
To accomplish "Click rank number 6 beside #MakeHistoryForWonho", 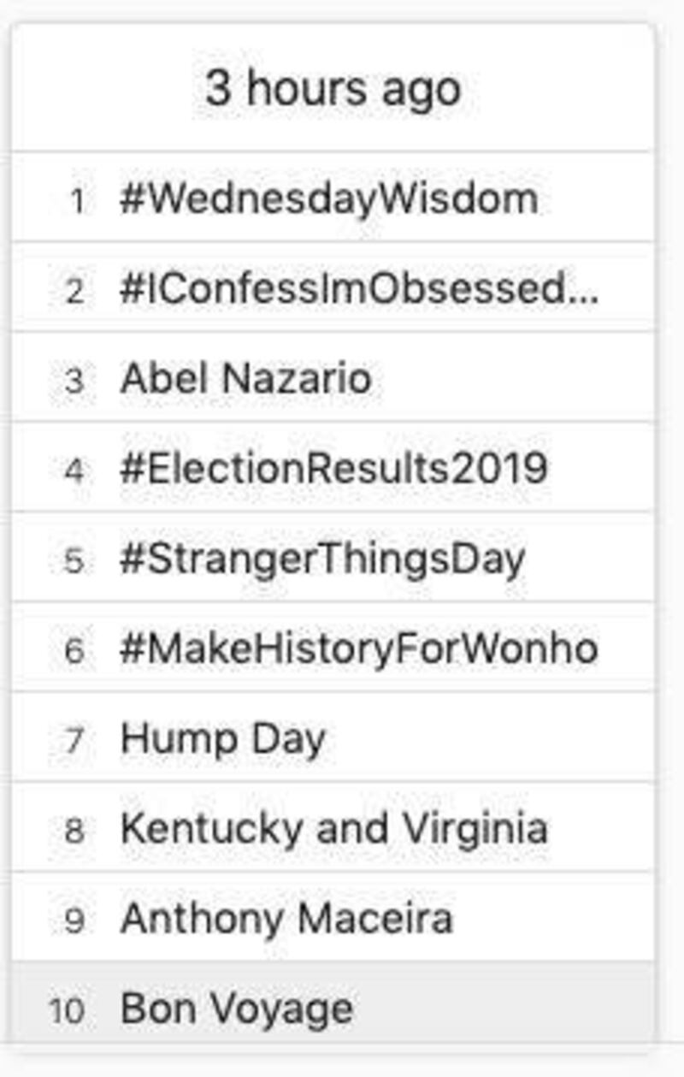I will (x=75, y=651).
